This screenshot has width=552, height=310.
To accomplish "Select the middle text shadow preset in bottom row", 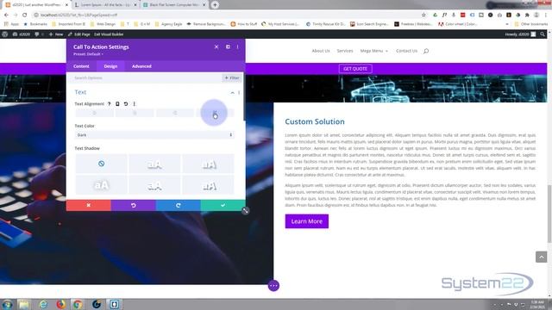I will click(154, 184).
